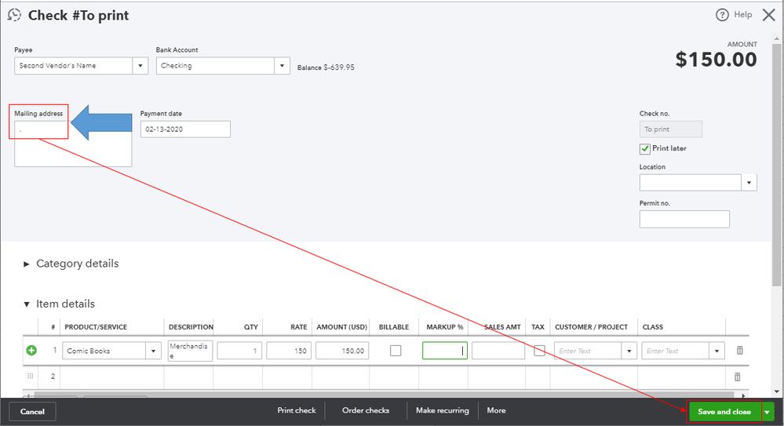Open the recent transactions history icon

coord(14,15)
